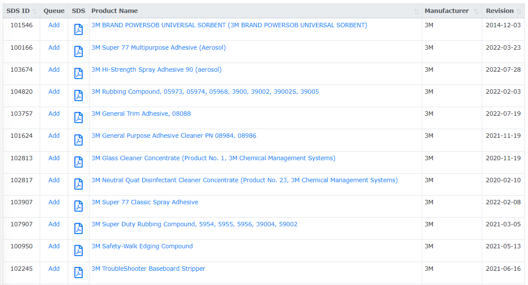
Task: Open 3M Hi-Strength Spray Adhesive 90 link
Action: point(156,70)
